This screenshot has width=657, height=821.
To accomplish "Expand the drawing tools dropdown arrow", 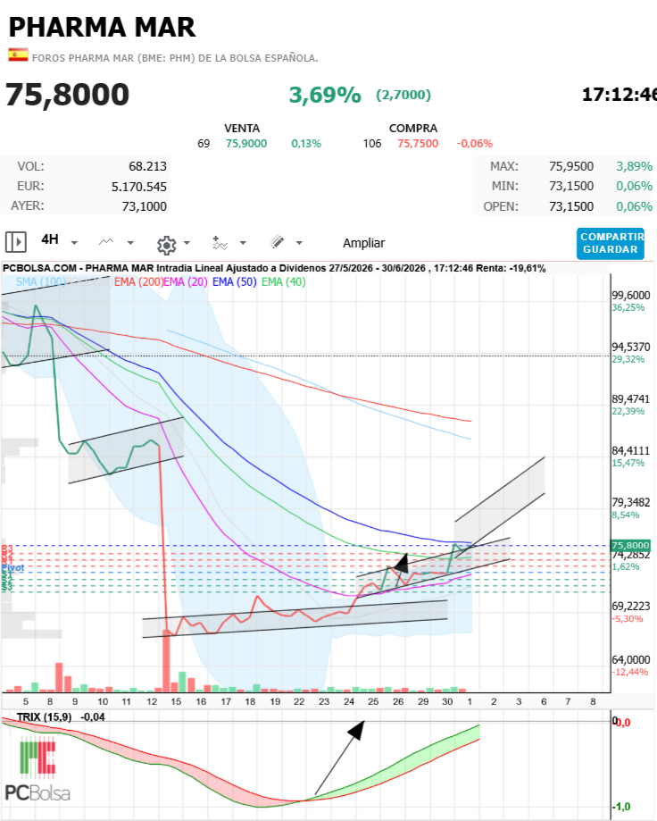I will 299,243.
